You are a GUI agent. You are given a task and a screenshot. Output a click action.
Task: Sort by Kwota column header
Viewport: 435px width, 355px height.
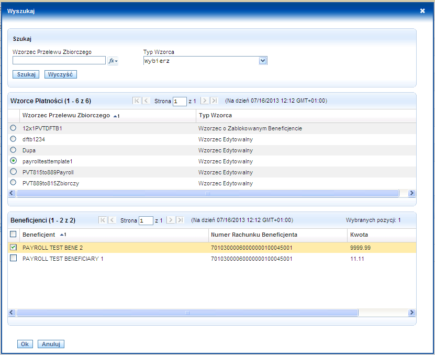[359, 235]
